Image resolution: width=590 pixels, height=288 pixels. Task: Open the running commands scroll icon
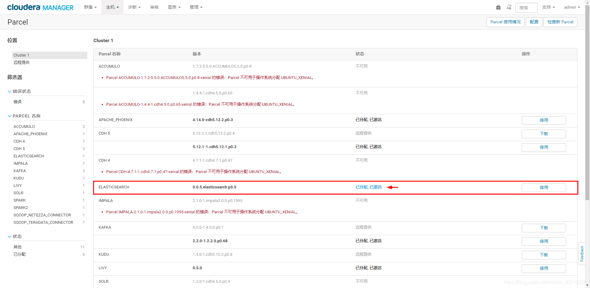pyautogui.click(x=509, y=7)
